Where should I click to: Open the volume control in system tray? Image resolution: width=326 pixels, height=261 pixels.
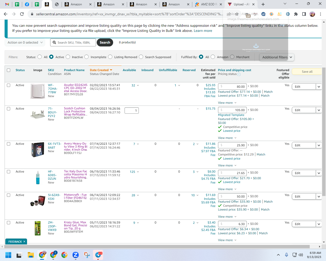coord(301,255)
